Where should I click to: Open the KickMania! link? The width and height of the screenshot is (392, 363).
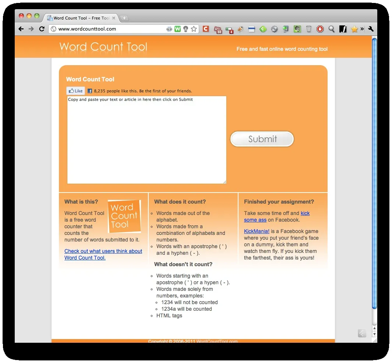(257, 231)
